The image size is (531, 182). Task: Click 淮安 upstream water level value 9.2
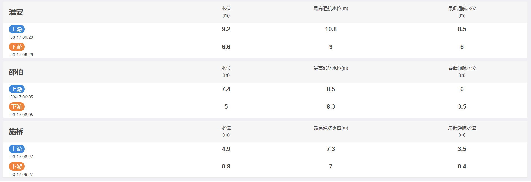click(226, 29)
